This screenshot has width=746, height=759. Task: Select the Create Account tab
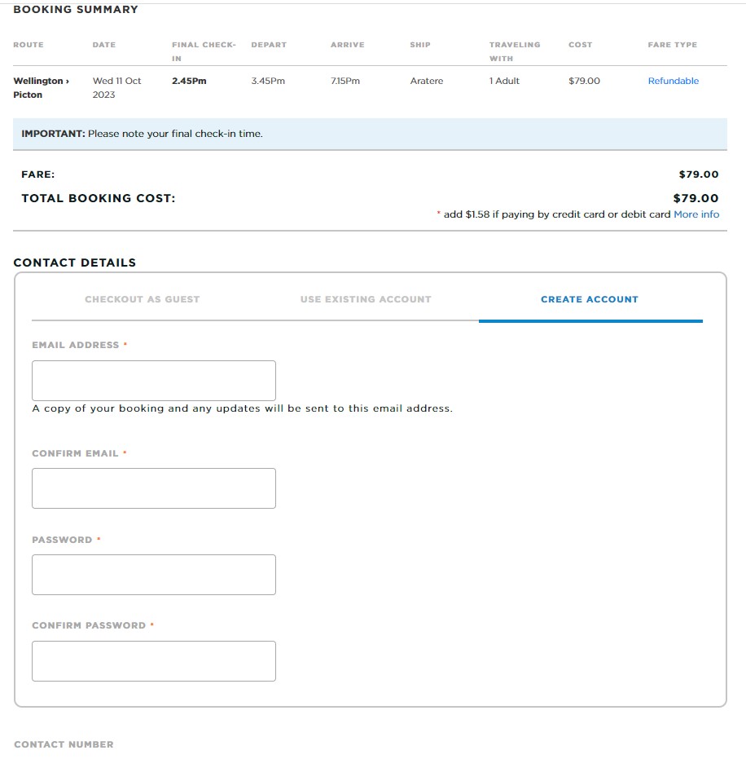590,299
